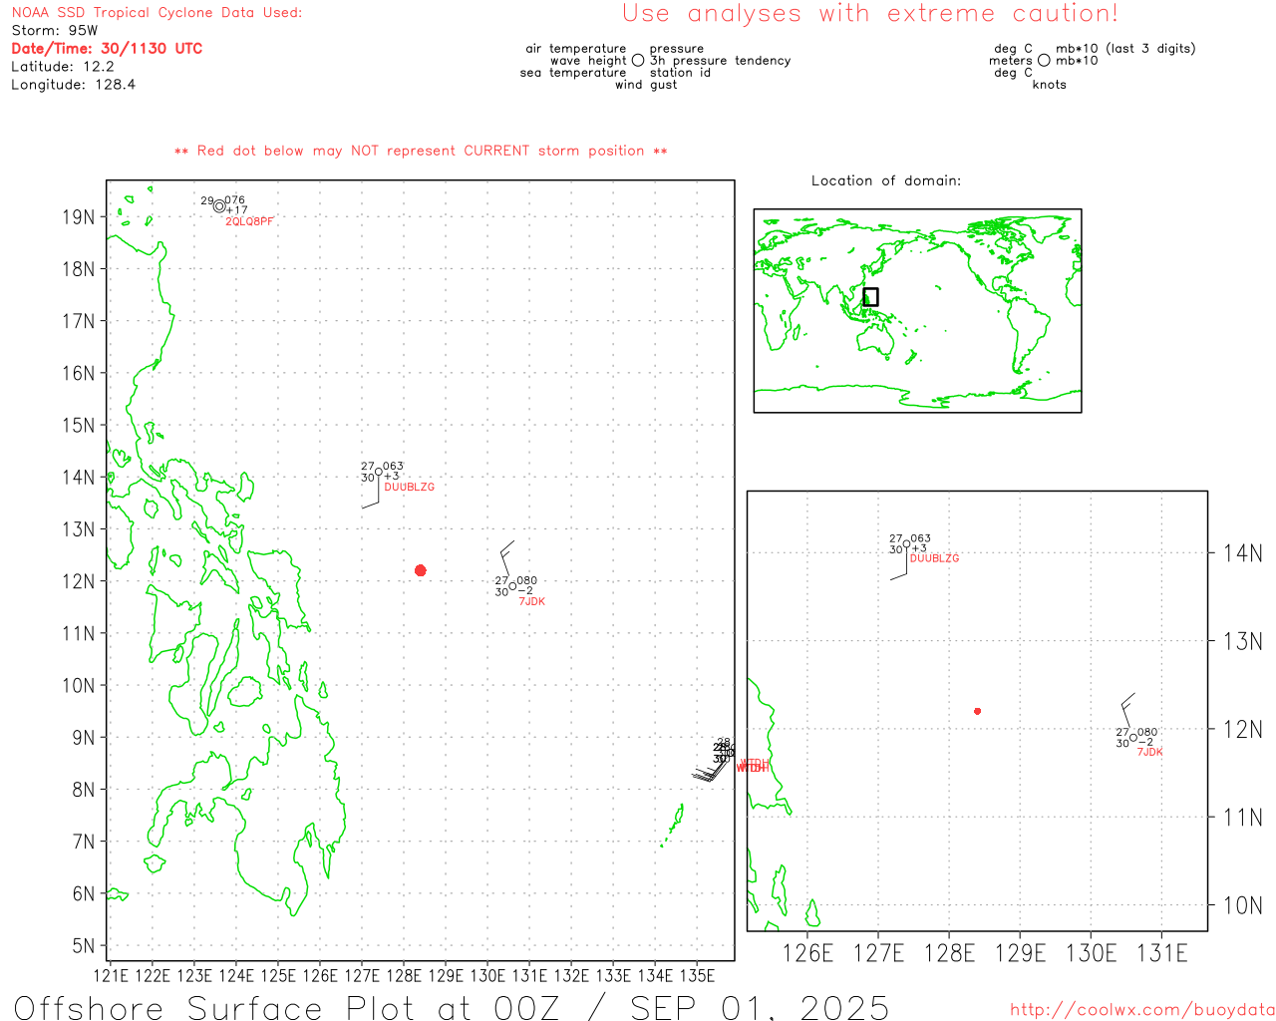Click the 19N latitude axis label

[x=79, y=217]
